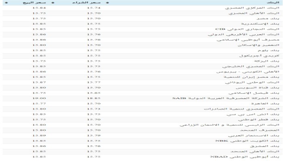
Task: Click sell price 15.84 of البنك المركزي المصري
Action: tap(39, 8)
